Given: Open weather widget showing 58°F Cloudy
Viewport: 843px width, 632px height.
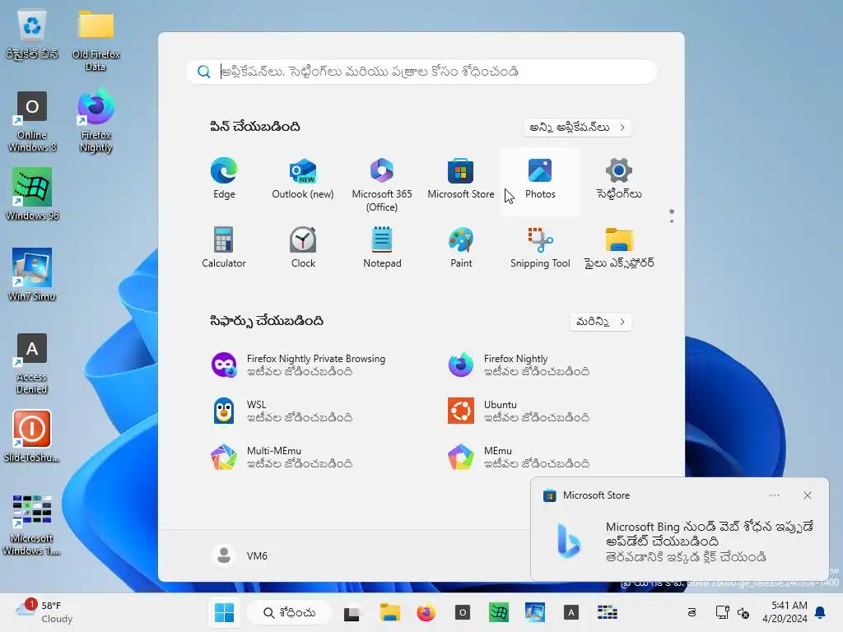Looking at the screenshot, I should (46, 612).
